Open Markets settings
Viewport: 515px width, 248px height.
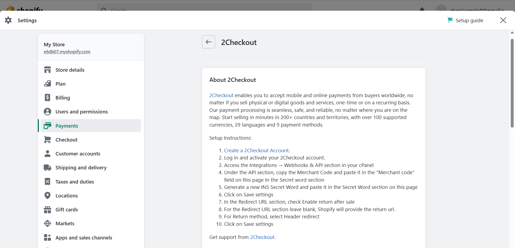pos(91,223)
